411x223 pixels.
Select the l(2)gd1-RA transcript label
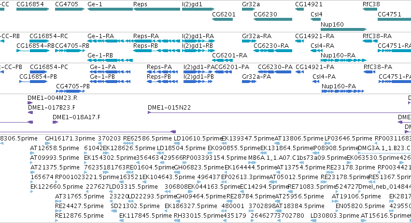click(x=198, y=36)
